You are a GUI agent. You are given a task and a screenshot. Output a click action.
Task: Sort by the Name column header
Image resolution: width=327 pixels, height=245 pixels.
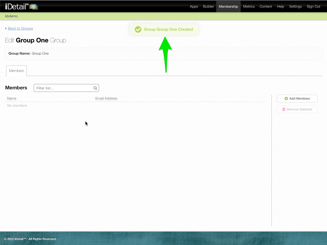point(12,98)
